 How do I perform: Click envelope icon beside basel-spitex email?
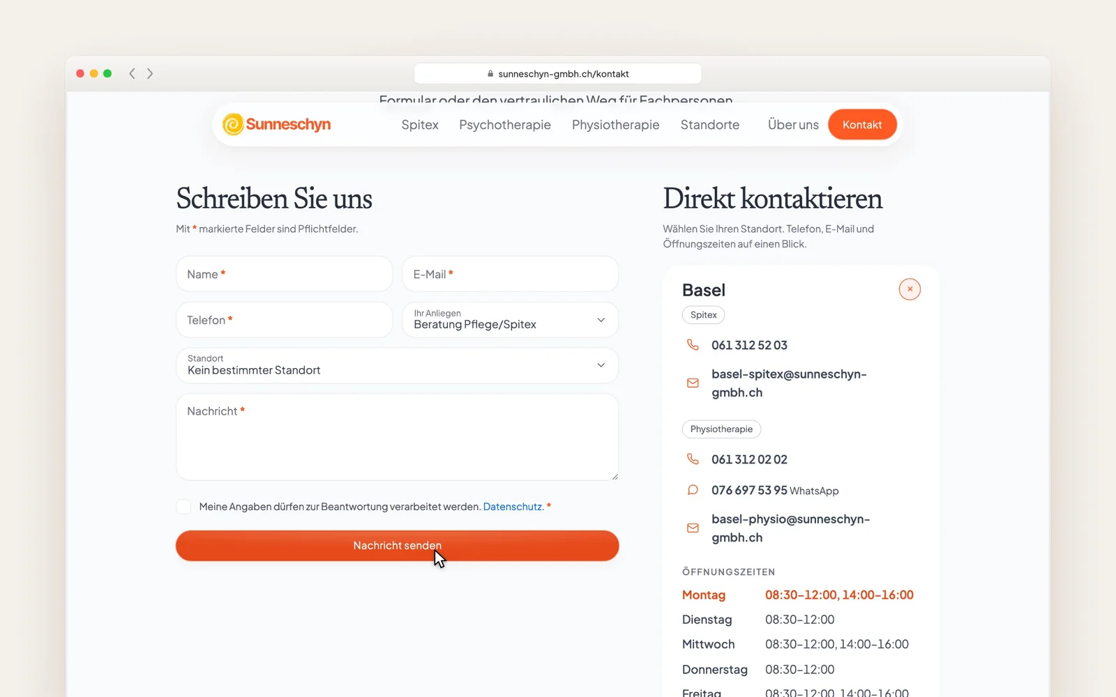693,383
